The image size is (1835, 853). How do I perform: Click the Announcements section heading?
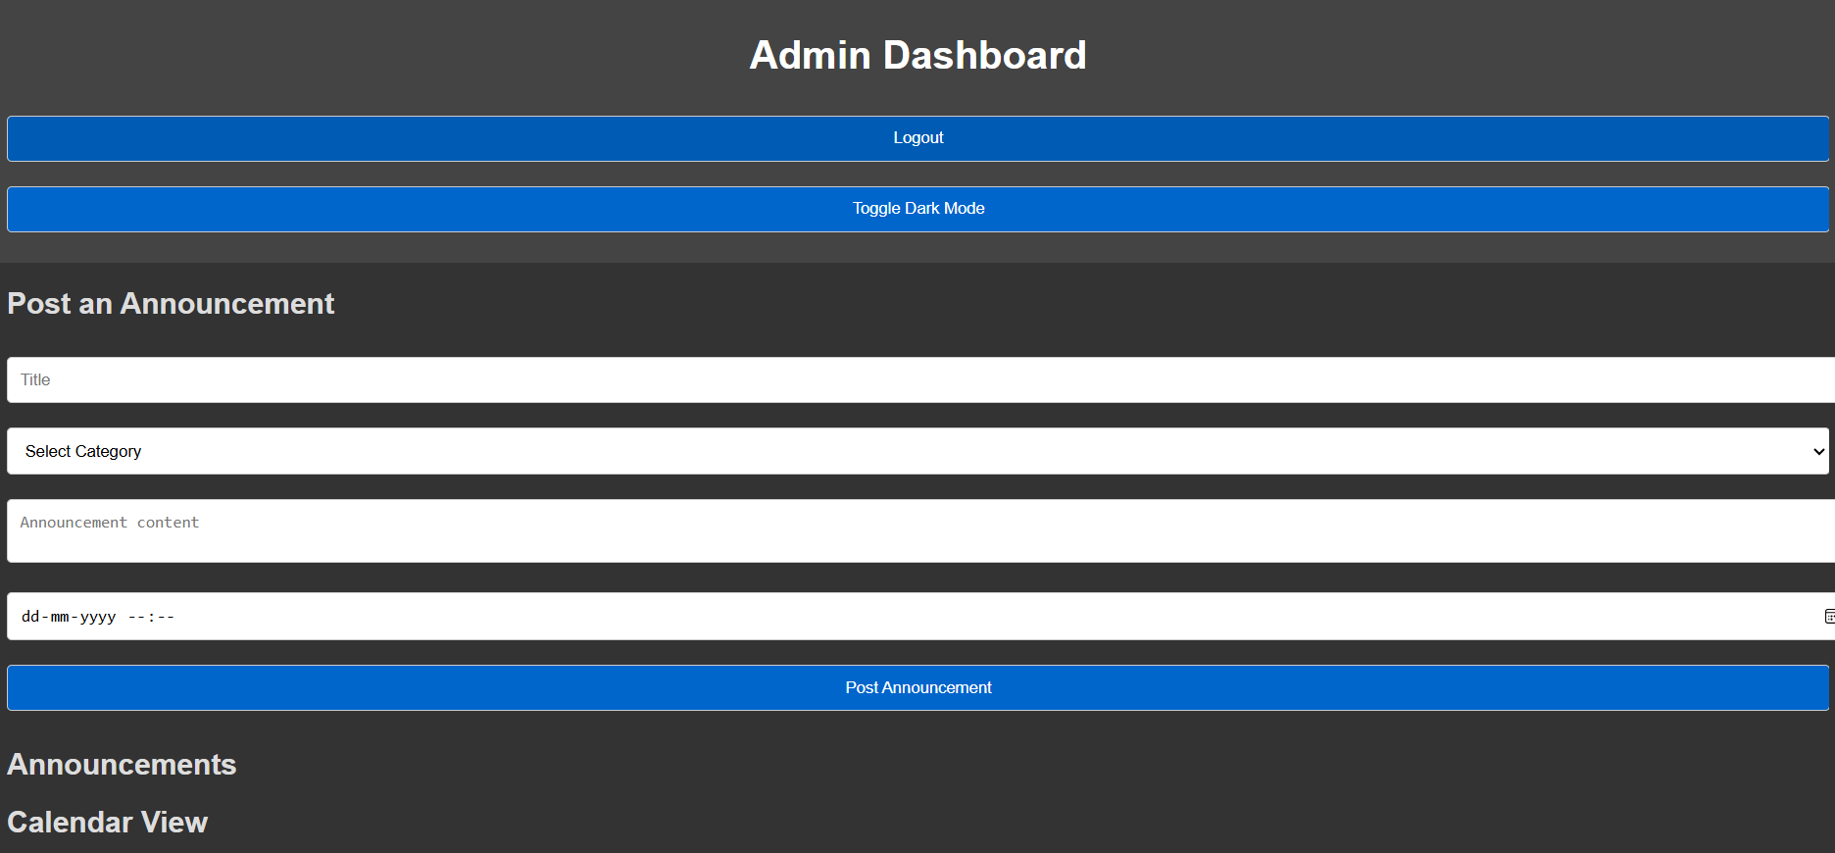(122, 765)
